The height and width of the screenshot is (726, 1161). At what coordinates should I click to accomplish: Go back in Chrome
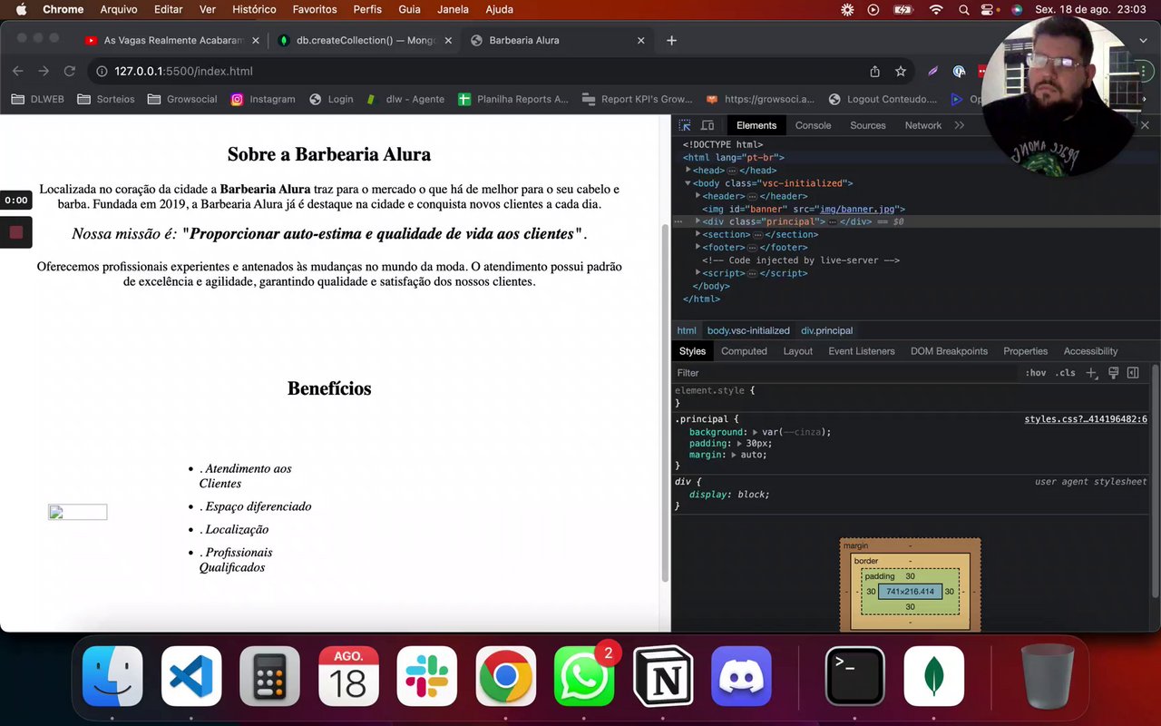click(18, 71)
